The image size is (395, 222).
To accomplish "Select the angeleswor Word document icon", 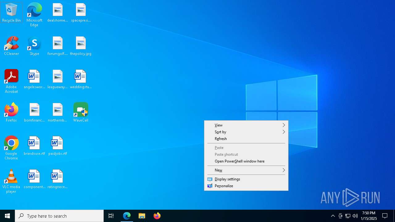I will point(34,79).
